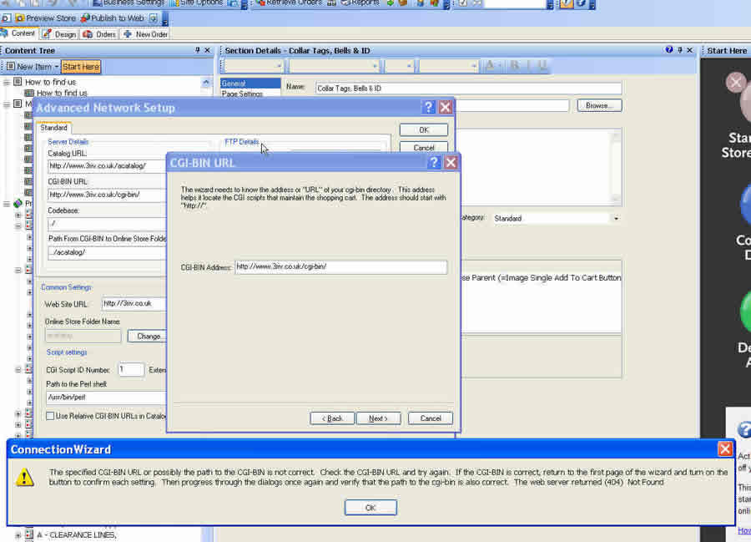Click the Section Details help icon
This screenshot has width=751, height=542.
pyautogui.click(x=669, y=50)
